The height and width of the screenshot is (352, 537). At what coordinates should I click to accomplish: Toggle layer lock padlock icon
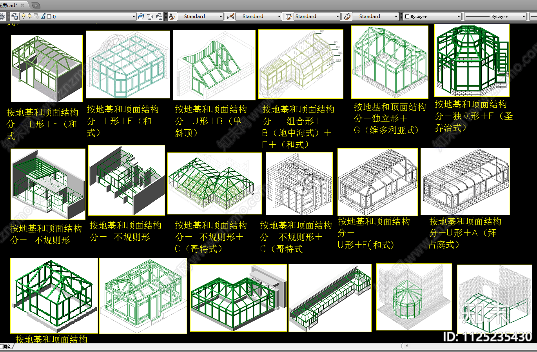pos(43,16)
